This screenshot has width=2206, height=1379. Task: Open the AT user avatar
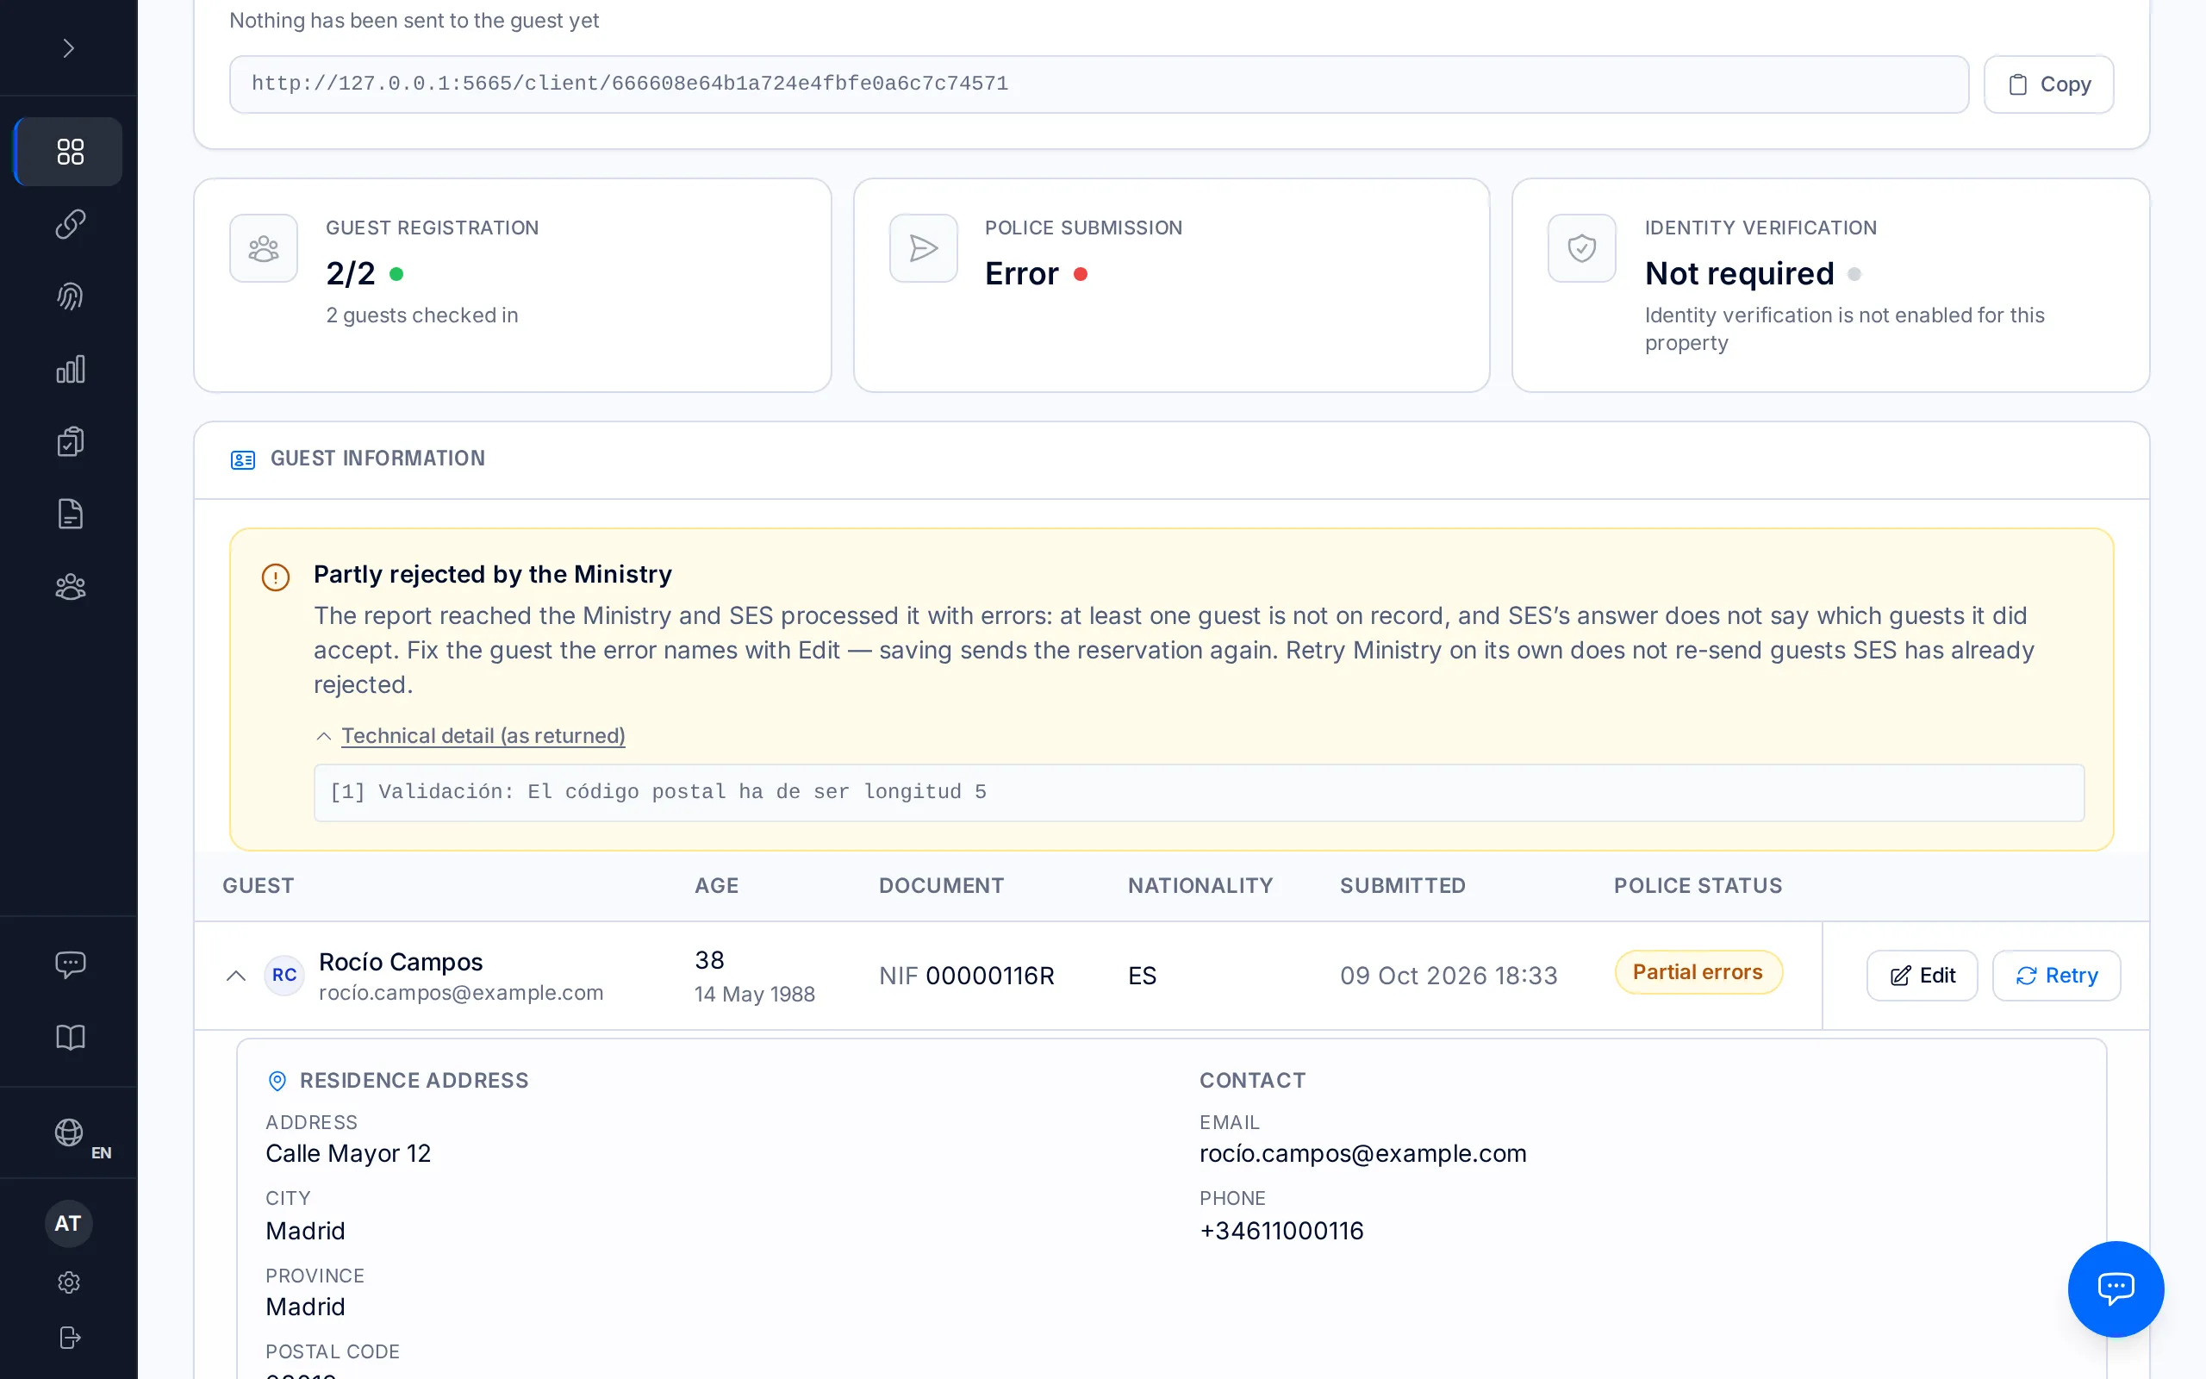(68, 1223)
